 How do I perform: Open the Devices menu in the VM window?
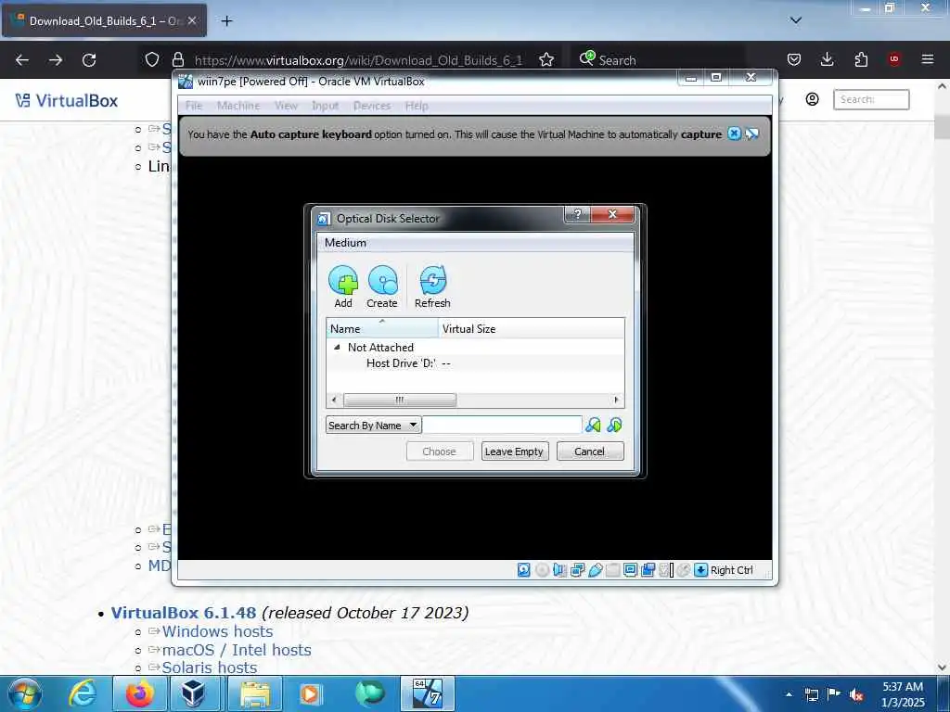(372, 106)
